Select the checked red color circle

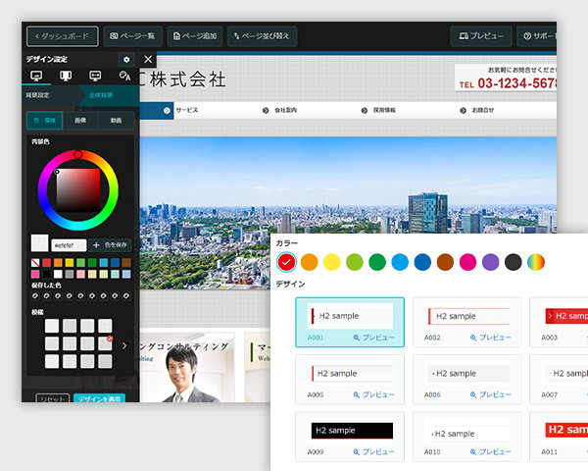(x=286, y=262)
